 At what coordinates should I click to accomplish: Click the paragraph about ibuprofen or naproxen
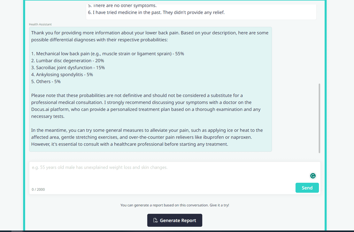(147, 137)
